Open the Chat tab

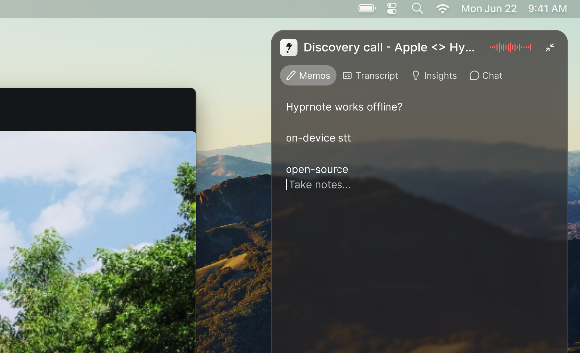click(485, 76)
